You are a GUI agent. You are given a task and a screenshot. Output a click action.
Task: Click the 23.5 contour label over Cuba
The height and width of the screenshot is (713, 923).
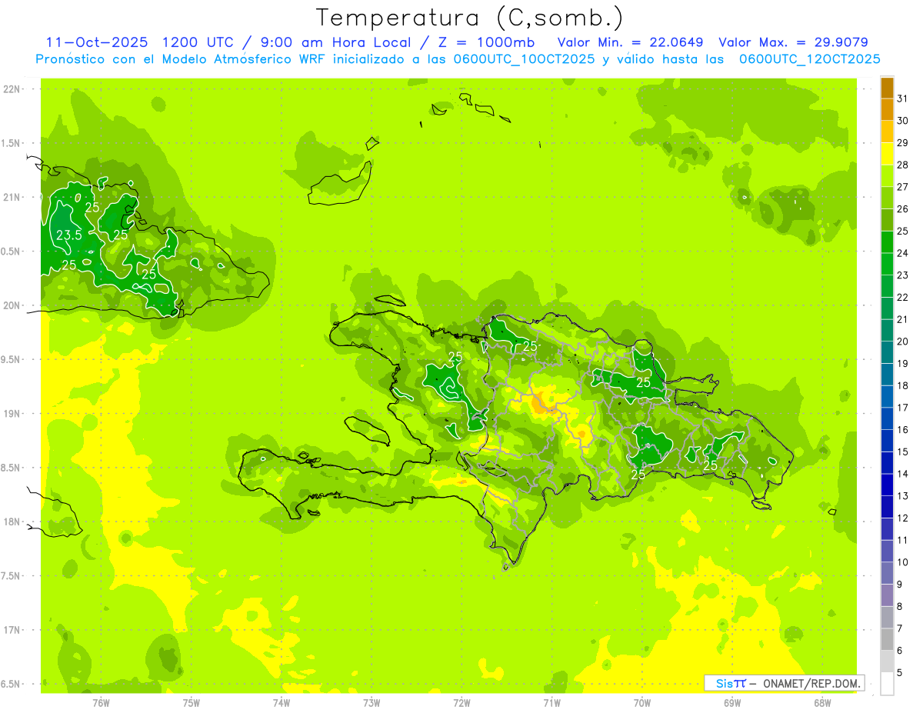click(68, 235)
